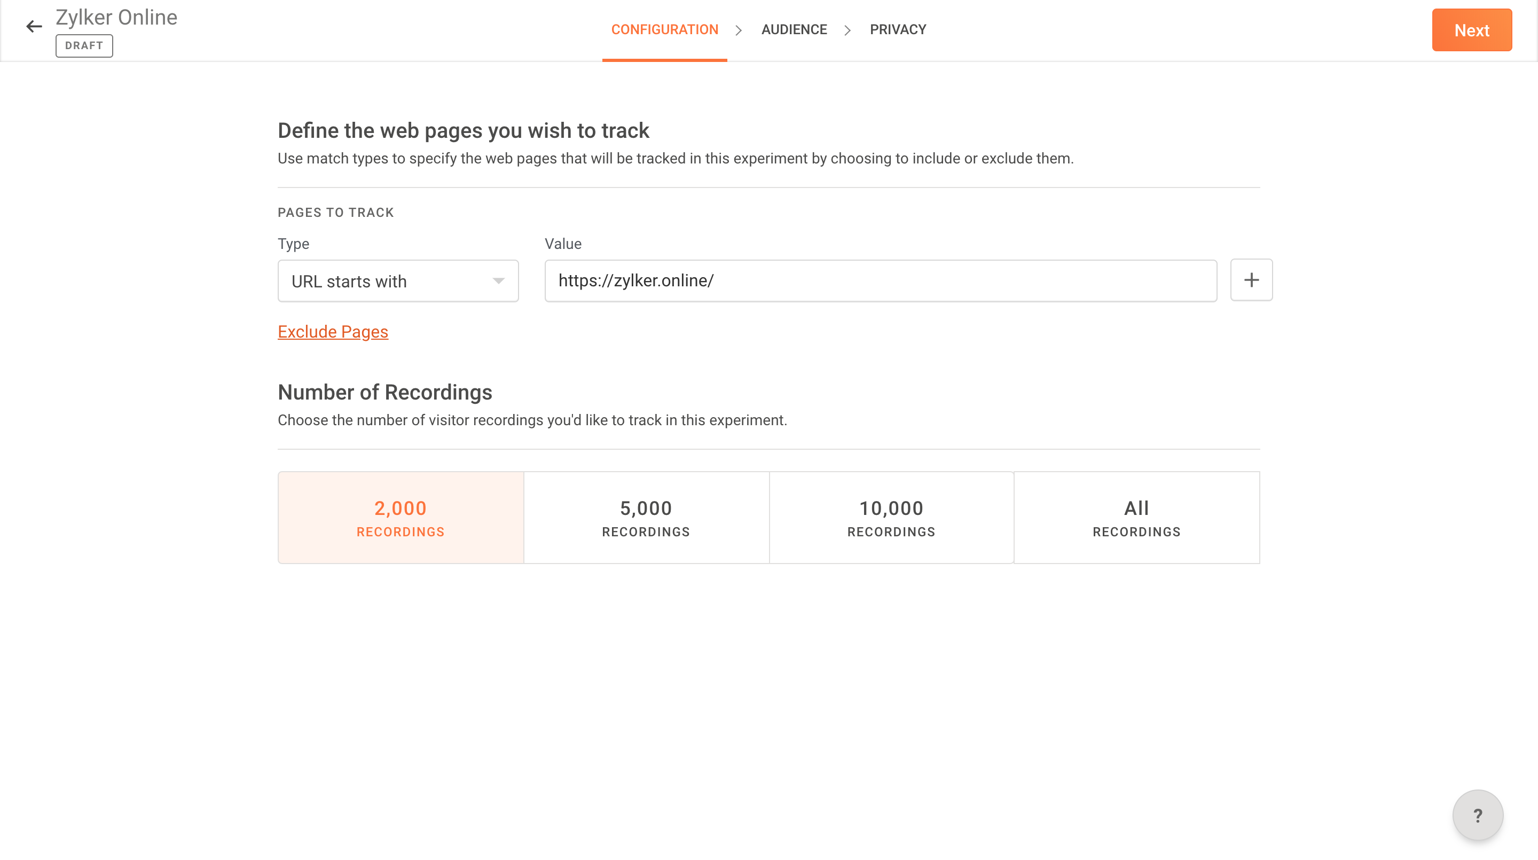Click the dropdown arrow in Type field
The width and height of the screenshot is (1538, 860).
499,282
